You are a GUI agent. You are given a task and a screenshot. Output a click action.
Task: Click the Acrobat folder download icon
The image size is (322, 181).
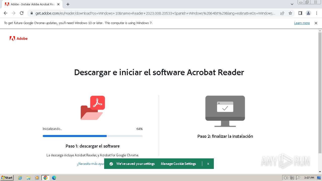(93, 108)
